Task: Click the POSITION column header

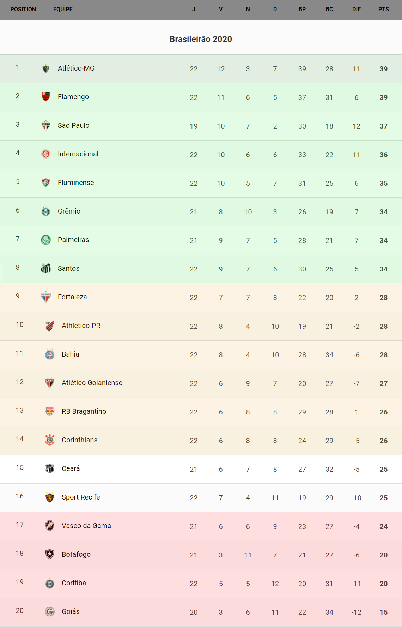Action: (x=23, y=10)
